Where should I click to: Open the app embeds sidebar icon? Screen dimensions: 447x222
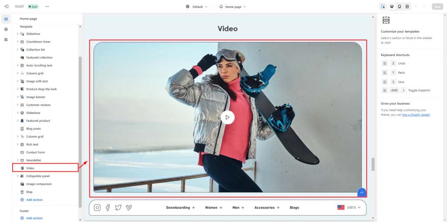coord(6,40)
